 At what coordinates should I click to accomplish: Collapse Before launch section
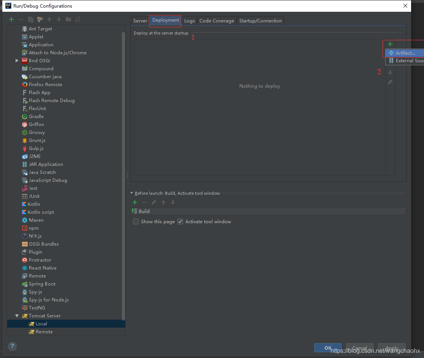132,193
